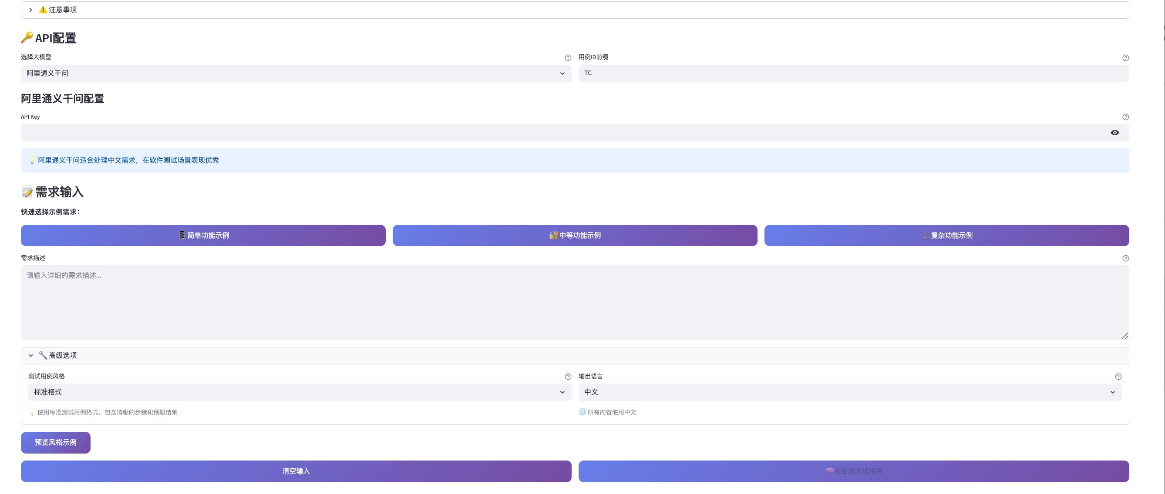Click the 中等功能示例 button
This screenshot has height=494, width=1165.
574,236
